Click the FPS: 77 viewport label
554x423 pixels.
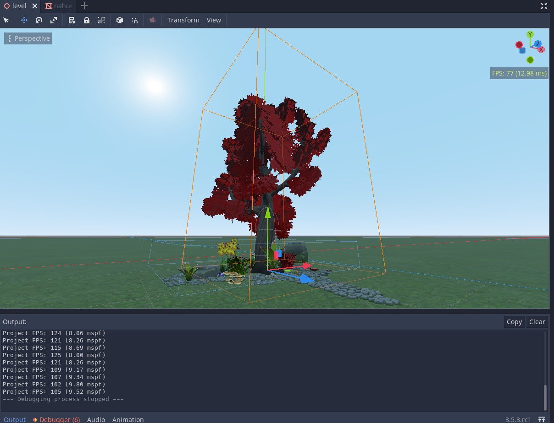click(x=520, y=73)
